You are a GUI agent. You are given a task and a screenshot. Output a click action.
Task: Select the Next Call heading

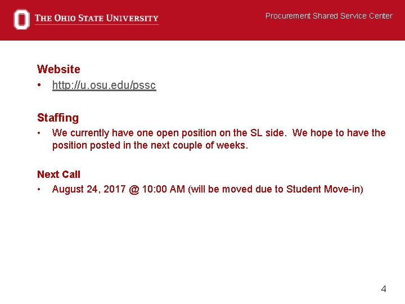(x=59, y=175)
